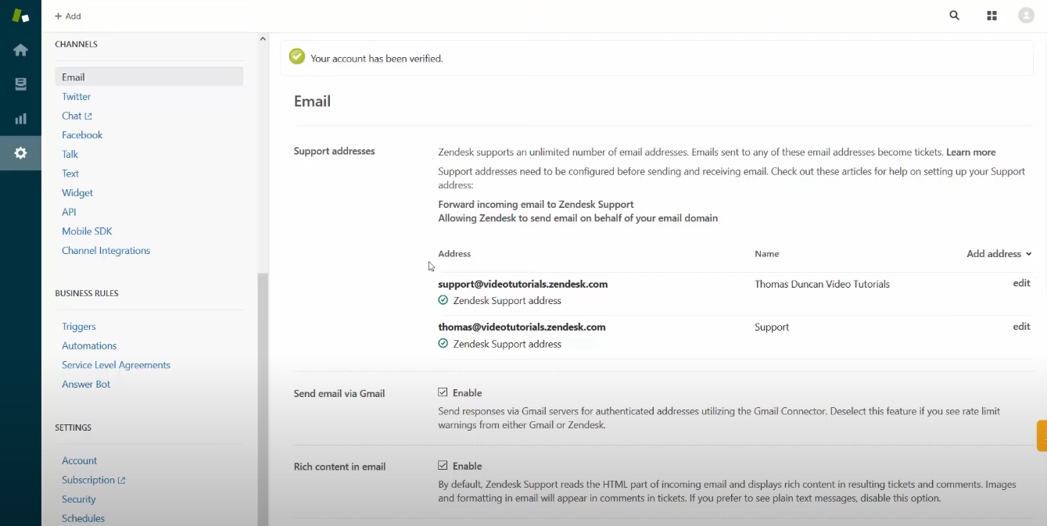This screenshot has height=526, width=1047.
Task: Open the Zendesk products grid icon
Action: 991,16
